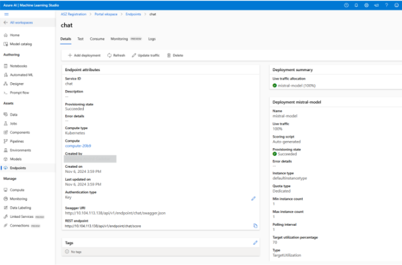This screenshot has height=265, width=402.
Task: Refresh the endpoint details
Action: point(116,55)
